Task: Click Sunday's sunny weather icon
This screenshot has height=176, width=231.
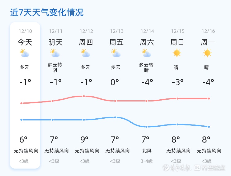Action: pos(177,53)
